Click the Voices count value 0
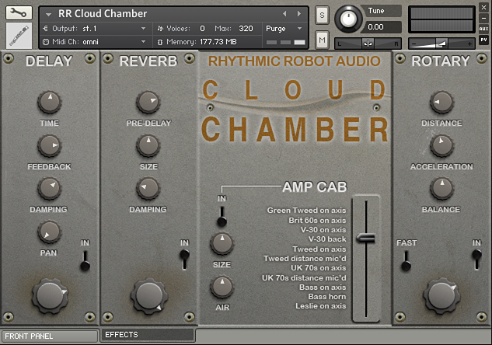The height and width of the screenshot is (345, 492). pyautogui.click(x=202, y=29)
